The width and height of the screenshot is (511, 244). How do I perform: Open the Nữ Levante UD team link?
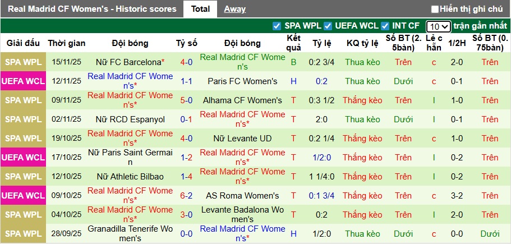[x=242, y=139]
